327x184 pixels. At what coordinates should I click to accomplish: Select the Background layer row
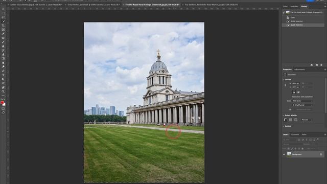click(x=303, y=154)
